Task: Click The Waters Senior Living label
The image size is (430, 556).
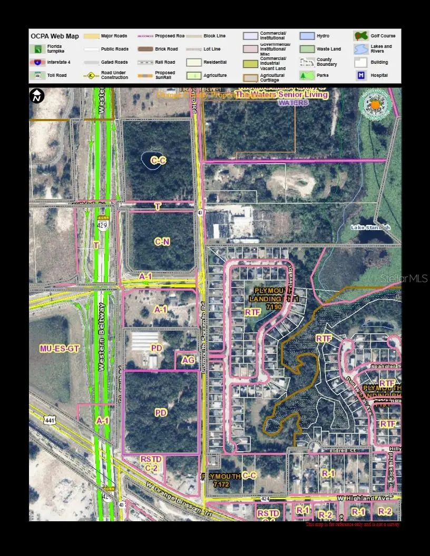Action: click(281, 95)
